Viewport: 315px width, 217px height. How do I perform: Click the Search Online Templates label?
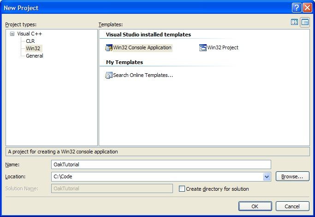pyautogui.click(x=143, y=75)
